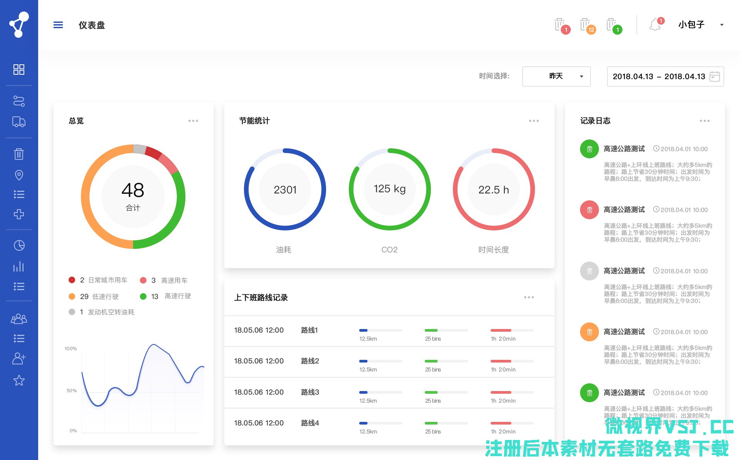
Task: Click the 低速行驶 orange legend dot
Action: pyautogui.click(x=72, y=296)
